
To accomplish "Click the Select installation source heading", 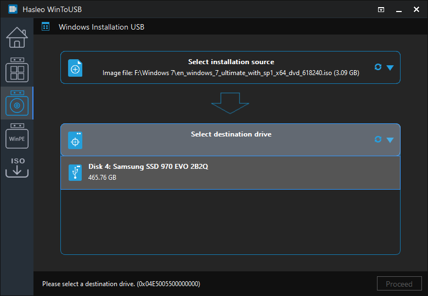I will [231, 62].
